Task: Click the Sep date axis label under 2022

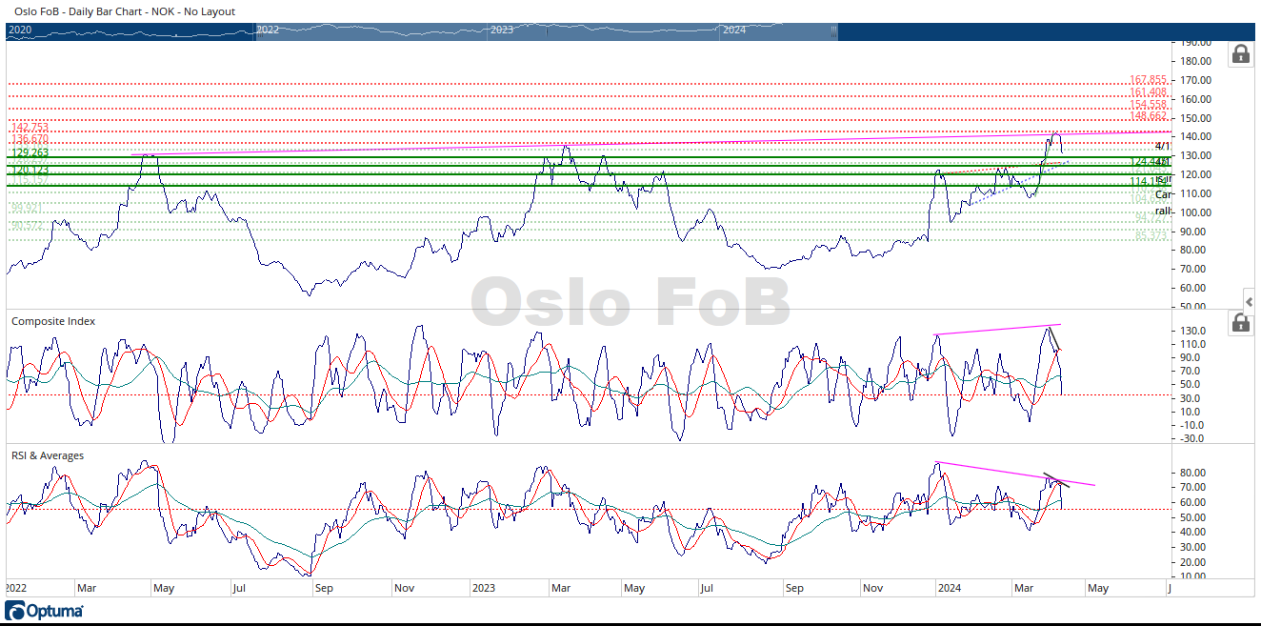Action: coord(324,589)
